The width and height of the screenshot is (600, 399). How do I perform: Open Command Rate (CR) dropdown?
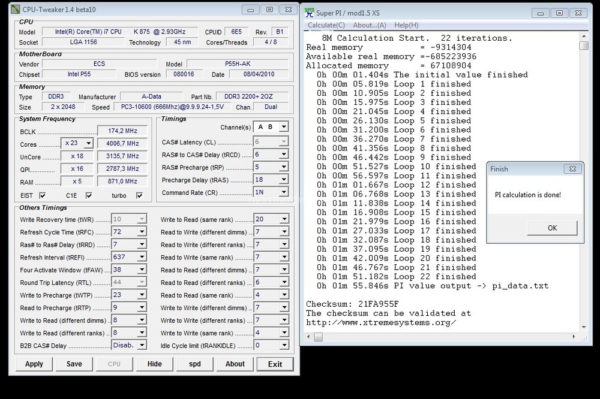pyautogui.click(x=284, y=192)
